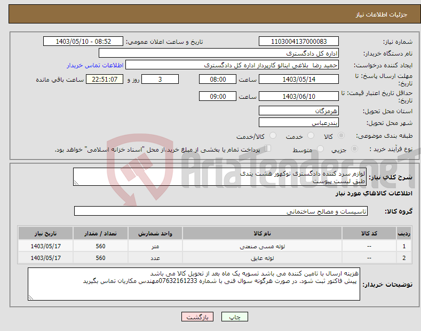
Task: Select the خدمت radio button
Action: tap(311, 136)
